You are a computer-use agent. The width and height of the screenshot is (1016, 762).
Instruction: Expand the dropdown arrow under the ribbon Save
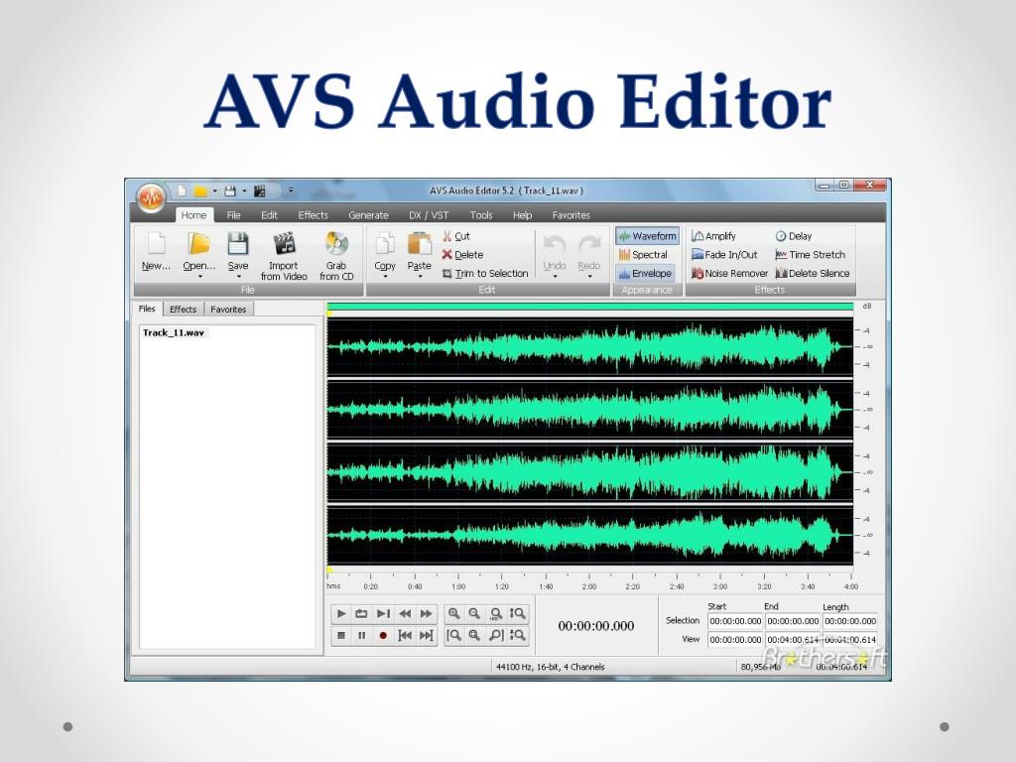(x=238, y=277)
